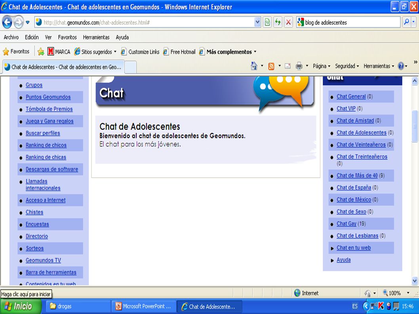Expand hidden tray icons arrow

pos(366,306)
